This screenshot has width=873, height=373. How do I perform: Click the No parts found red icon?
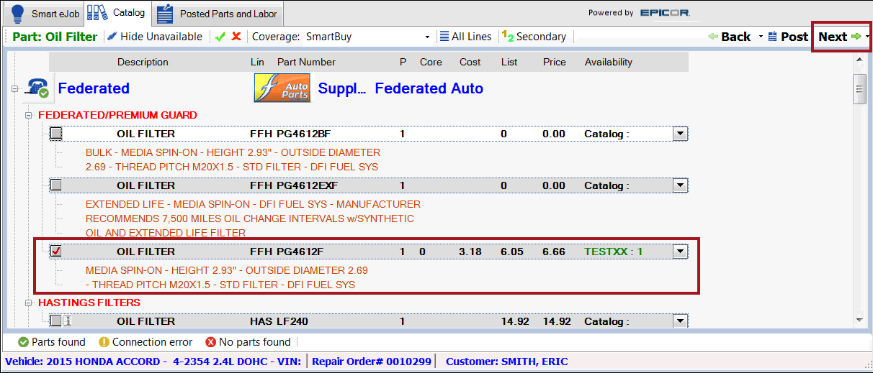210,342
